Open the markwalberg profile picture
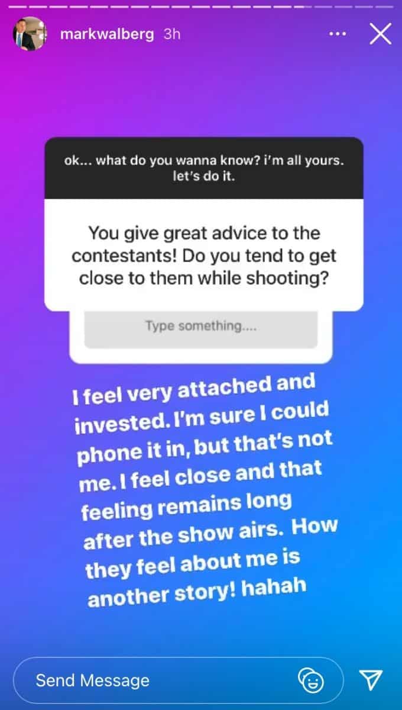Image resolution: width=402 pixels, height=710 pixels. click(29, 34)
